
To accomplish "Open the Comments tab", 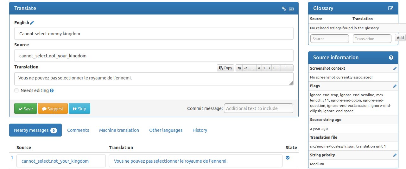I will [x=78, y=130].
